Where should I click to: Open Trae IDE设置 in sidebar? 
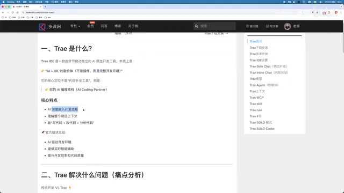click(x=259, y=60)
